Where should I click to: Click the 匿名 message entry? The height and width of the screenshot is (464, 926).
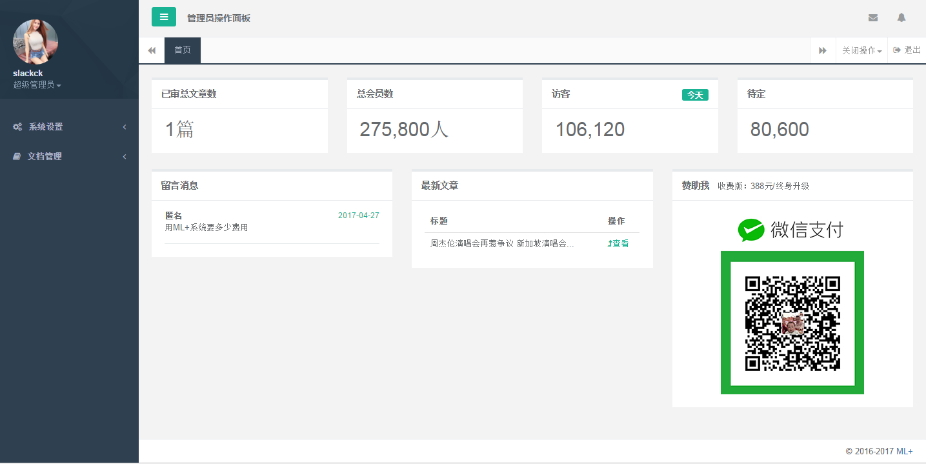click(x=174, y=216)
